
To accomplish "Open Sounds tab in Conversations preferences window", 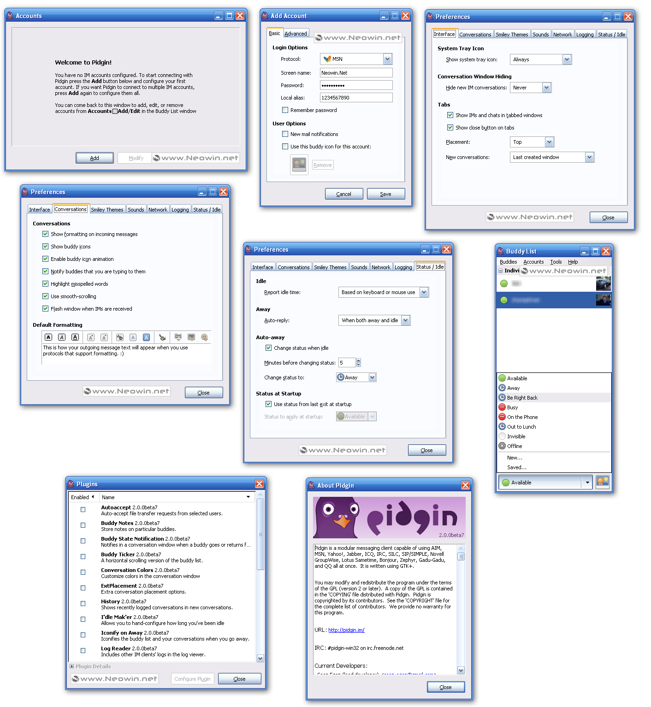I will pos(136,210).
